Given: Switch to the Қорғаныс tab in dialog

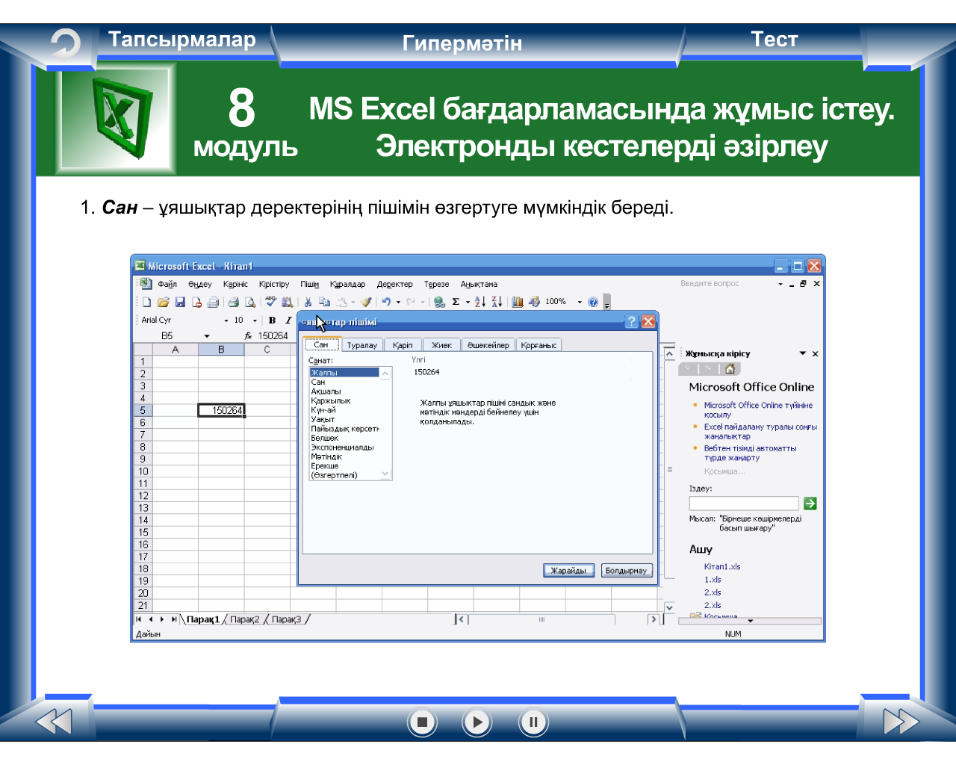Looking at the screenshot, I should click(538, 345).
